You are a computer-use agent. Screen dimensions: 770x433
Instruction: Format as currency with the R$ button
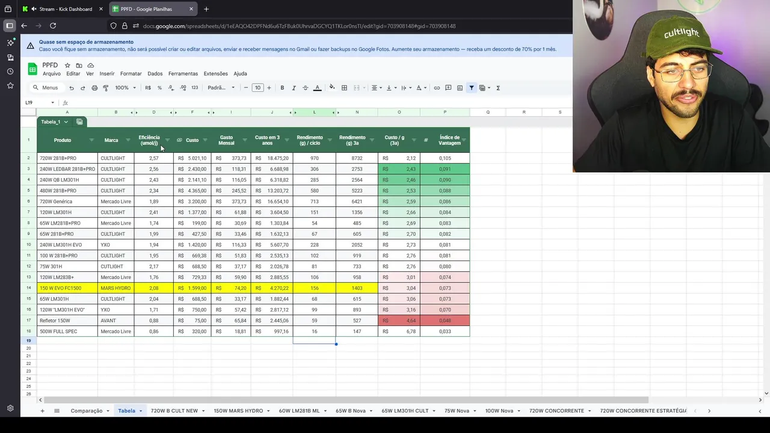tap(148, 88)
